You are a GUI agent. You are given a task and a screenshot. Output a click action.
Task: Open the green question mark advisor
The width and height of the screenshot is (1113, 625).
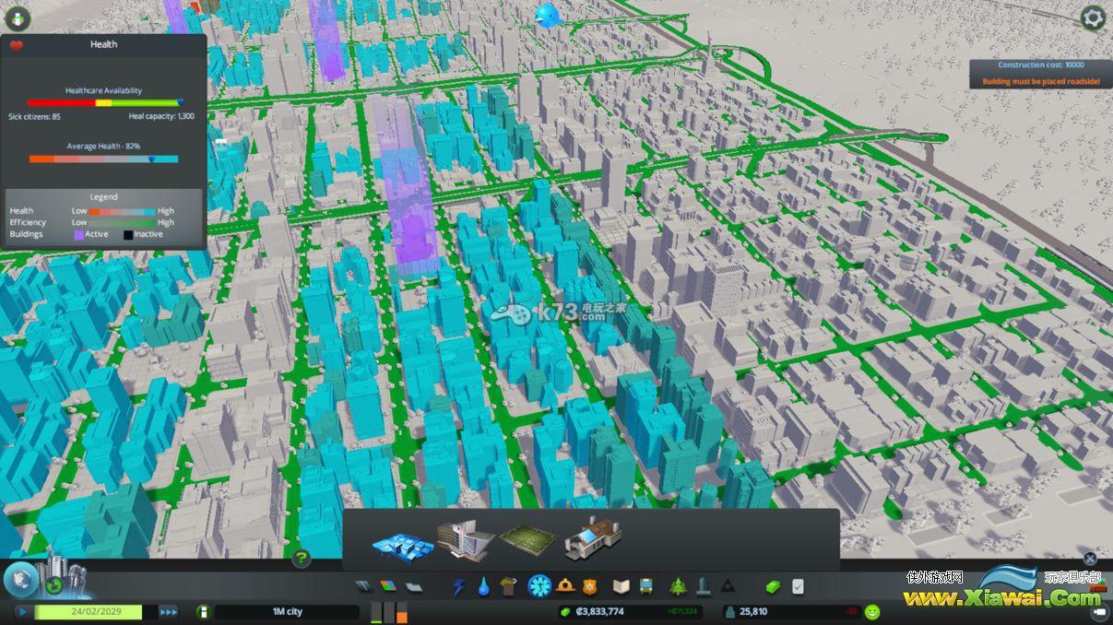pyautogui.click(x=302, y=558)
